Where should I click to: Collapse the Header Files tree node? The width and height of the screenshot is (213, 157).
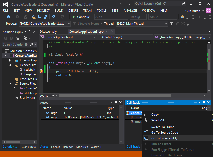(10, 65)
